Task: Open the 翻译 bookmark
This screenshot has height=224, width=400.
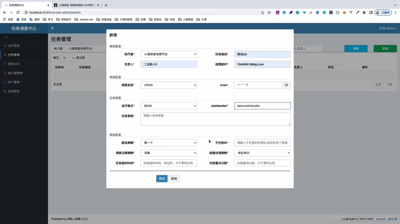Action: tap(35, 20)
